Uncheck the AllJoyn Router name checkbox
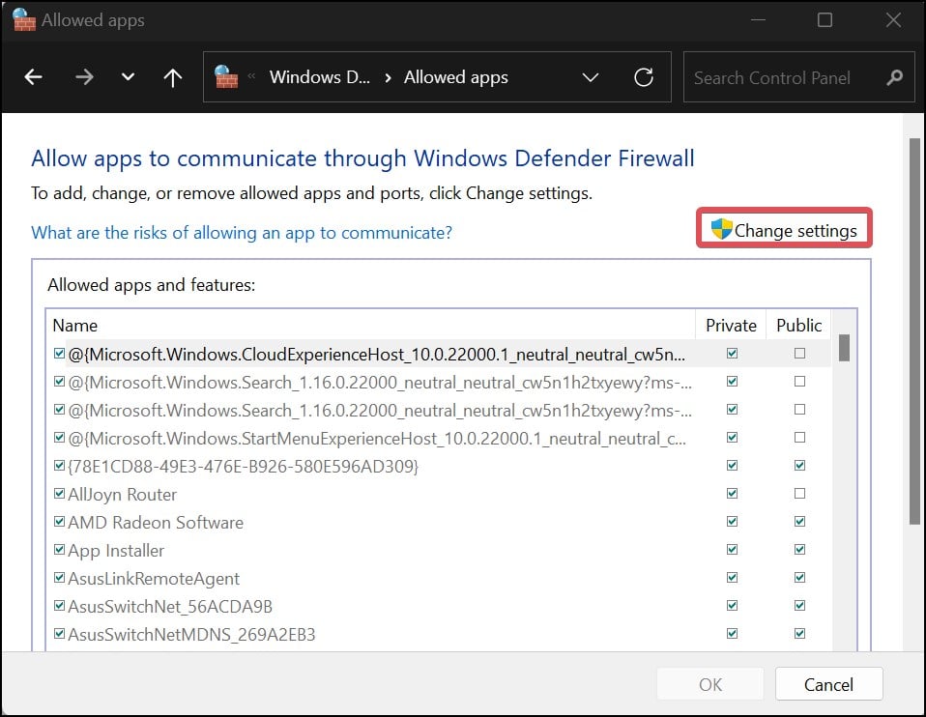The image size is (926, 717). click(59, 493)
